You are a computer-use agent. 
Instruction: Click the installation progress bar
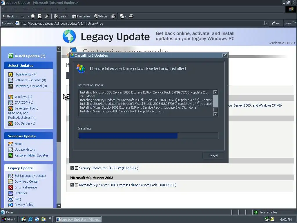[x=148, y=136]
